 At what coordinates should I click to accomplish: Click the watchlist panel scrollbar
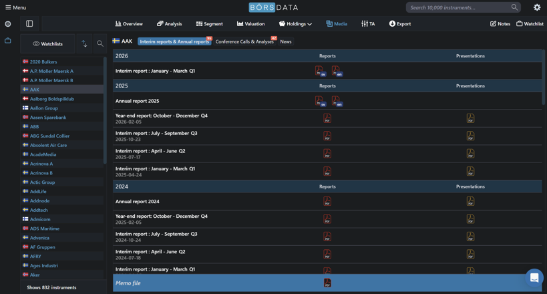click(x=105, y=110)
